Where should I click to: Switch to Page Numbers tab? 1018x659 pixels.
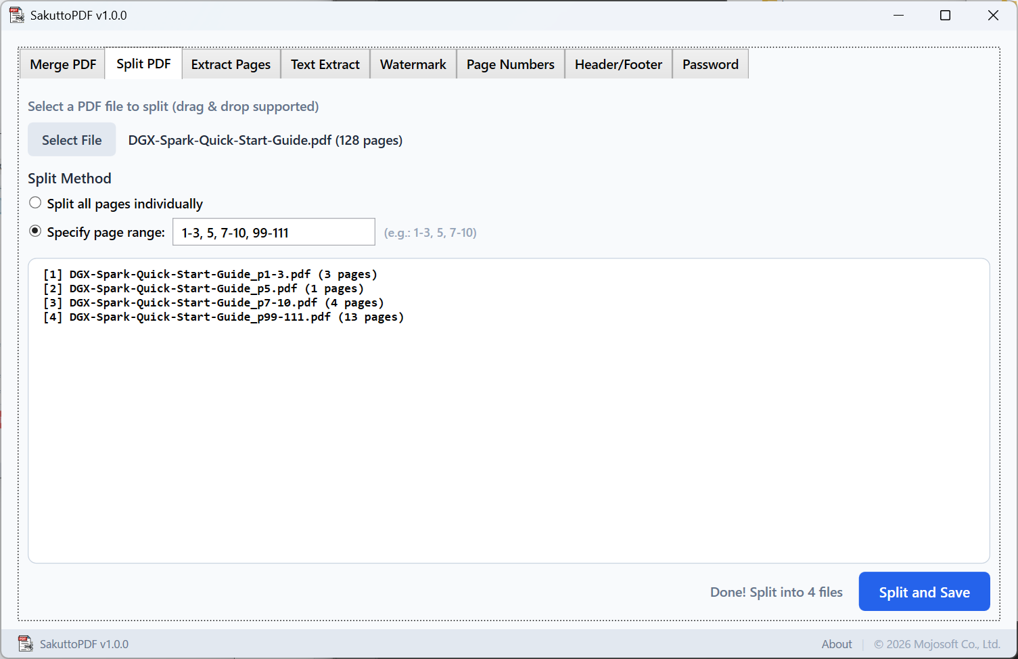(x=510, y=64)
